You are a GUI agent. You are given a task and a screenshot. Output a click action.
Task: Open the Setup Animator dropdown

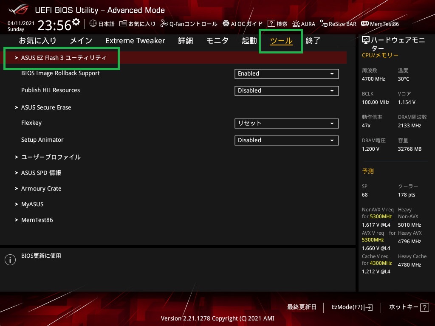click(x=287, y=140)
